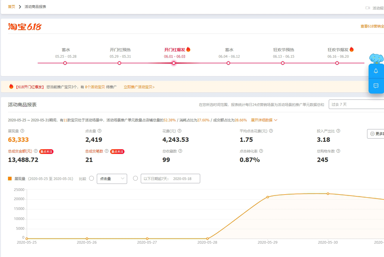This screenshot has width=384, height=257.
Task: Select the 点击量 comparison radio button
Action: point(91,178)
